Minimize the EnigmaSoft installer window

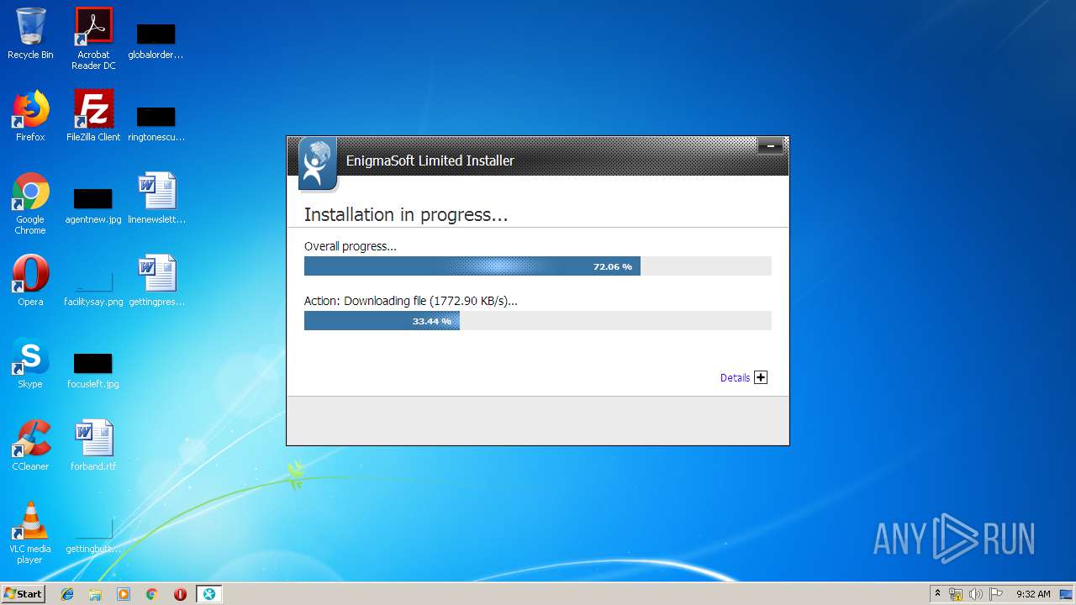coord(770,146)
